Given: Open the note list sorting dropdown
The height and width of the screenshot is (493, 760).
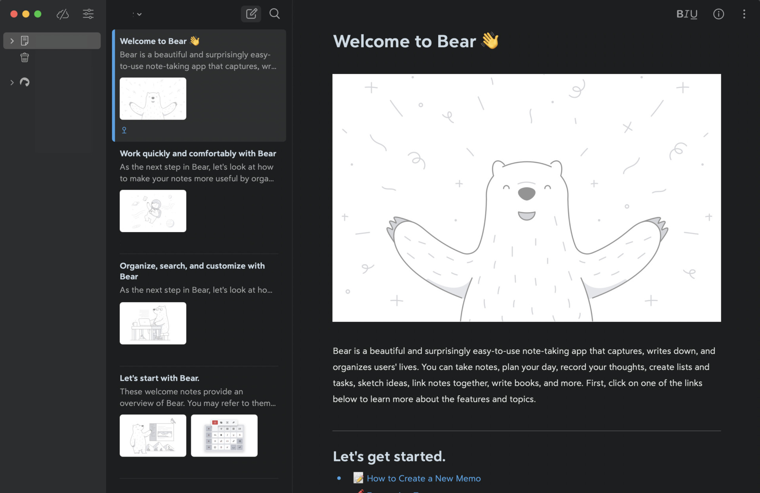Looking at the screenshot, I should tap(136, 14).
